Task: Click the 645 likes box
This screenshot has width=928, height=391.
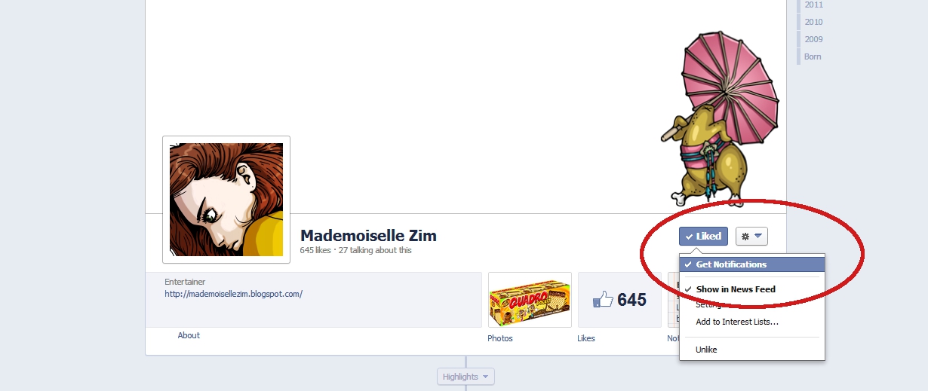Action: click(x=619, y=300)
